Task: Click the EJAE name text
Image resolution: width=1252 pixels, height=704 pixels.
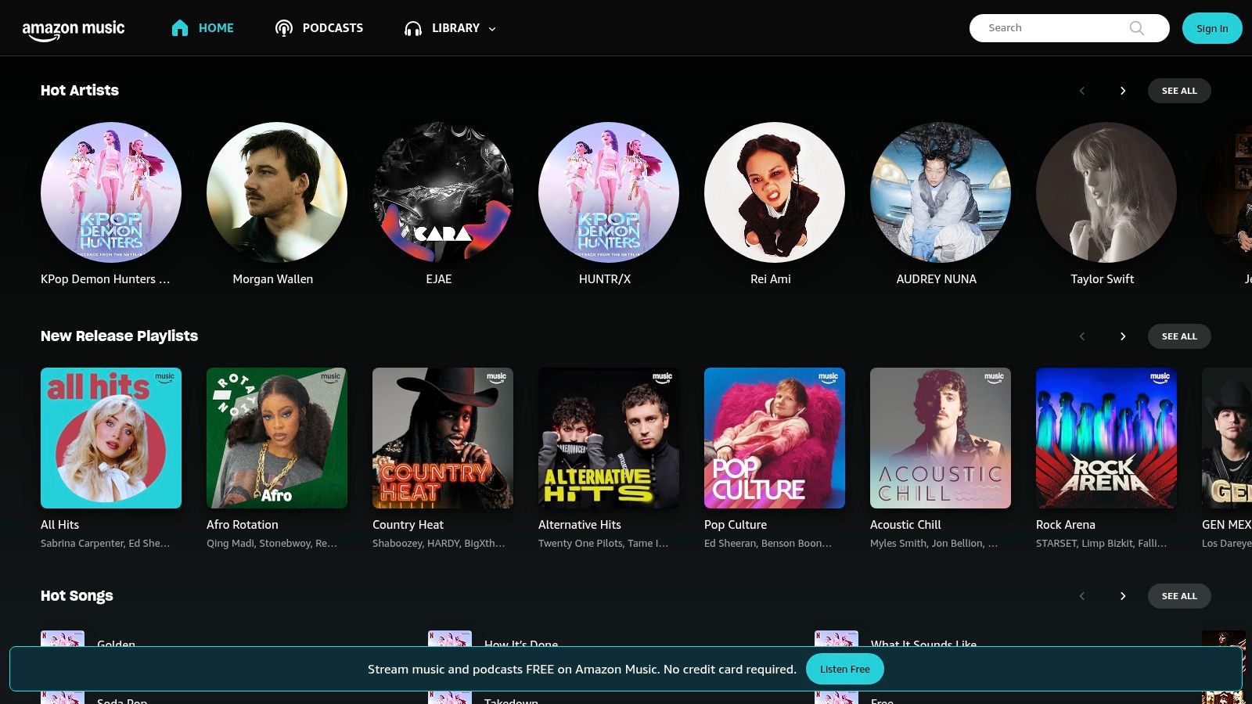Action: [439, 279]
